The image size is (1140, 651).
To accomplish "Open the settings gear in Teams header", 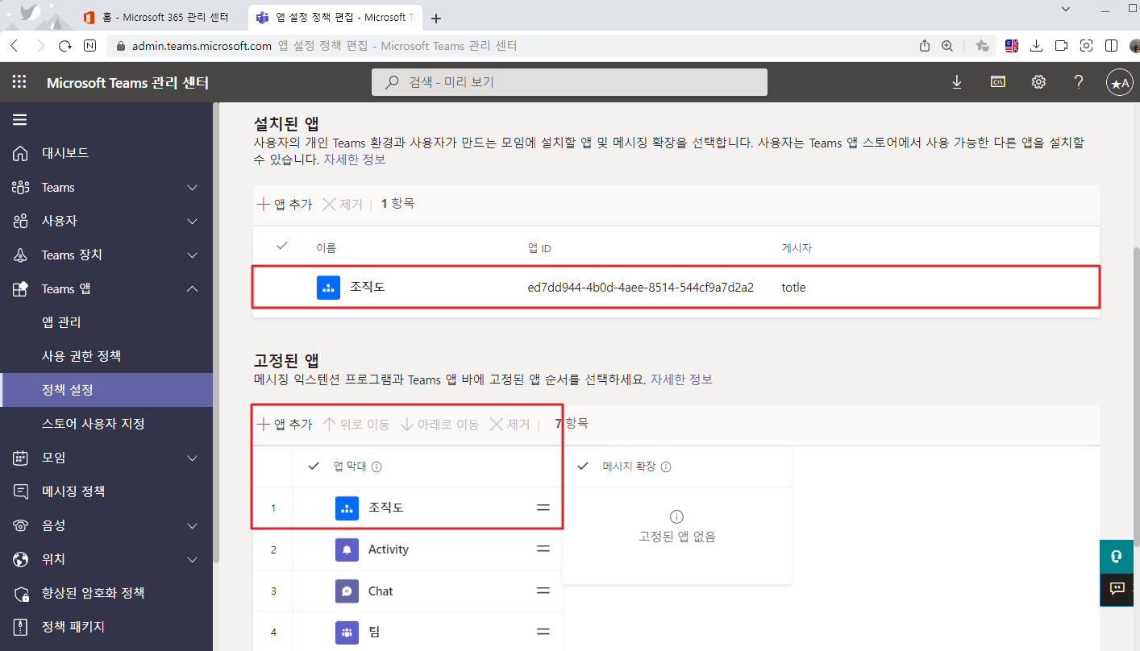I will click(x=1038, y=82).
